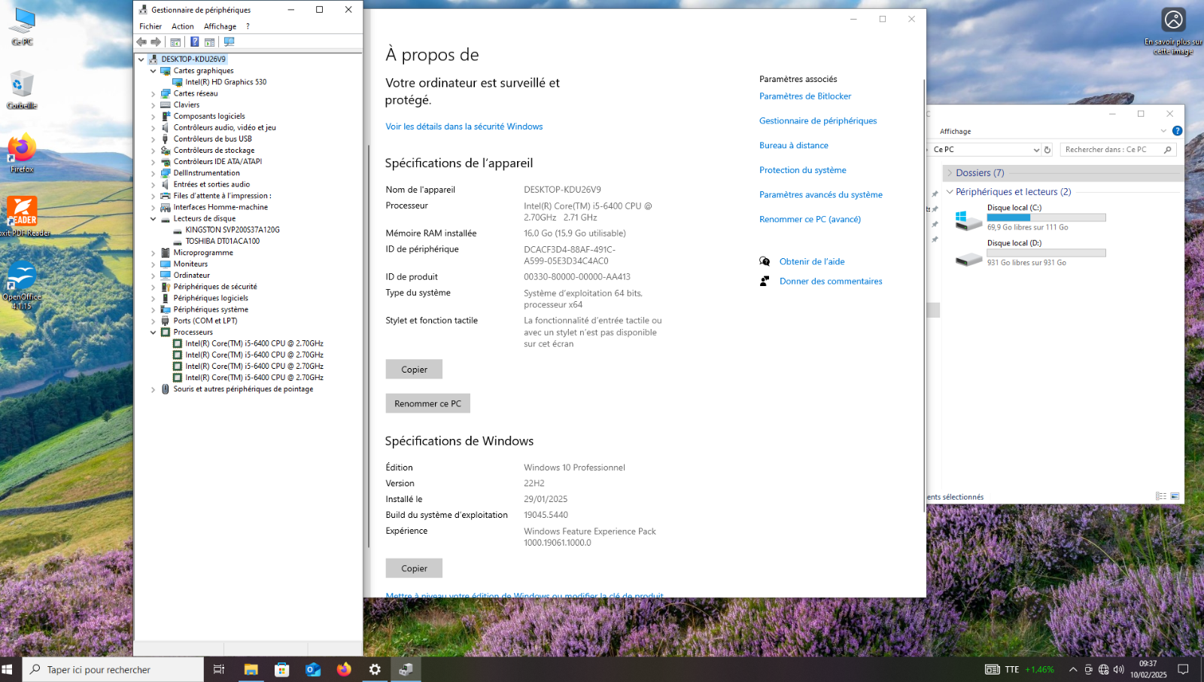Image resolution: width=1204 pixels, height=682 pixels.
Task: Click the blue Help toolbar icon
Action: tap(195, 42)
